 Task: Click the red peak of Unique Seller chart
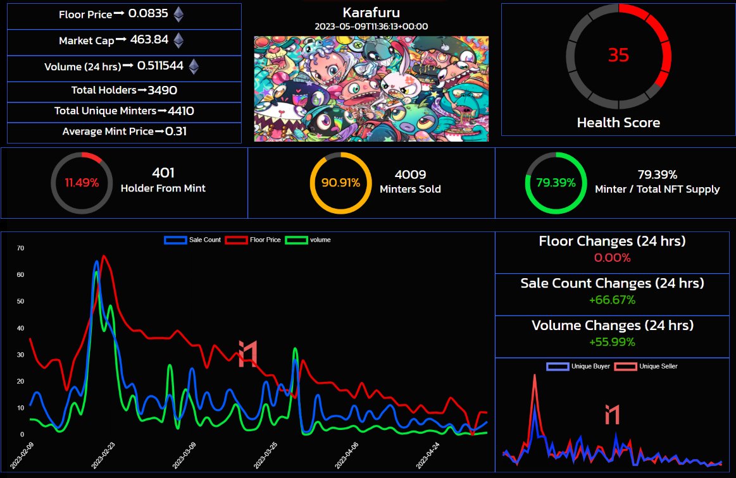point(535,376)
